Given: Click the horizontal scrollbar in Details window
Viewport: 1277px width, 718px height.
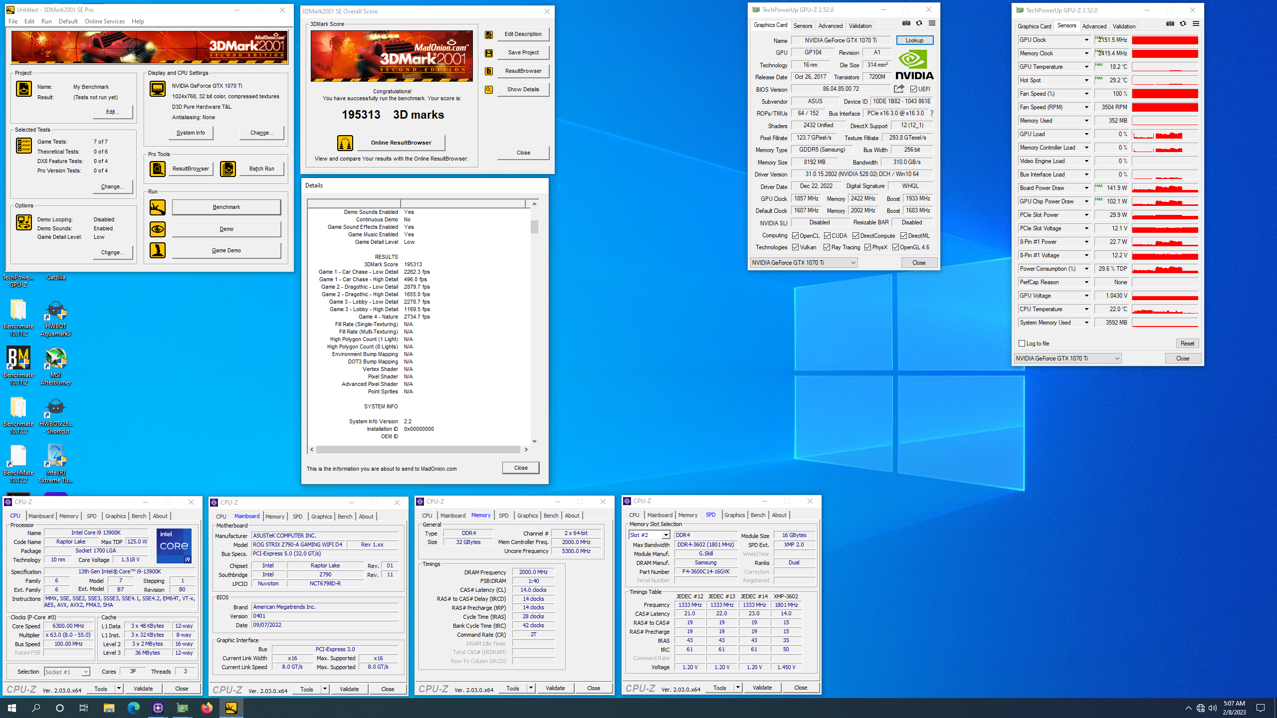Looking at the screenshot, I should (x=419, y=450).
